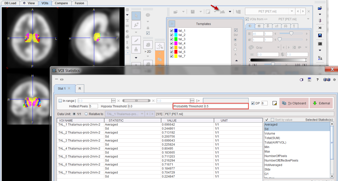Switch to the Fusion tab
The width and height of the screenshot is (338, 181).
click(79, 3)
